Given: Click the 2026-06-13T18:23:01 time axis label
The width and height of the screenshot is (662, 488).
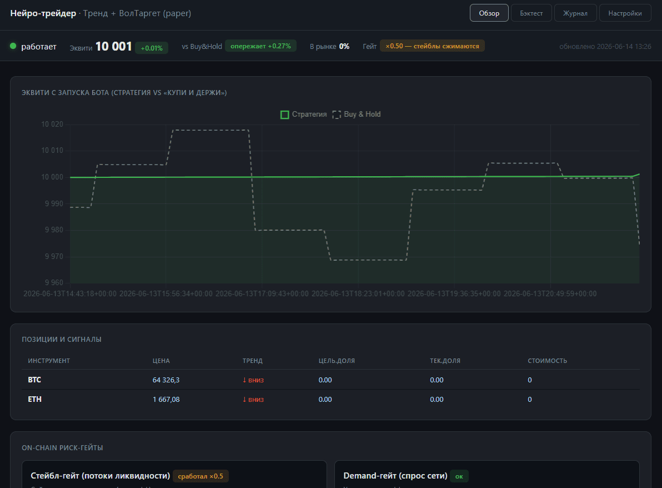Looking at the screenshot, I should 358,293.
